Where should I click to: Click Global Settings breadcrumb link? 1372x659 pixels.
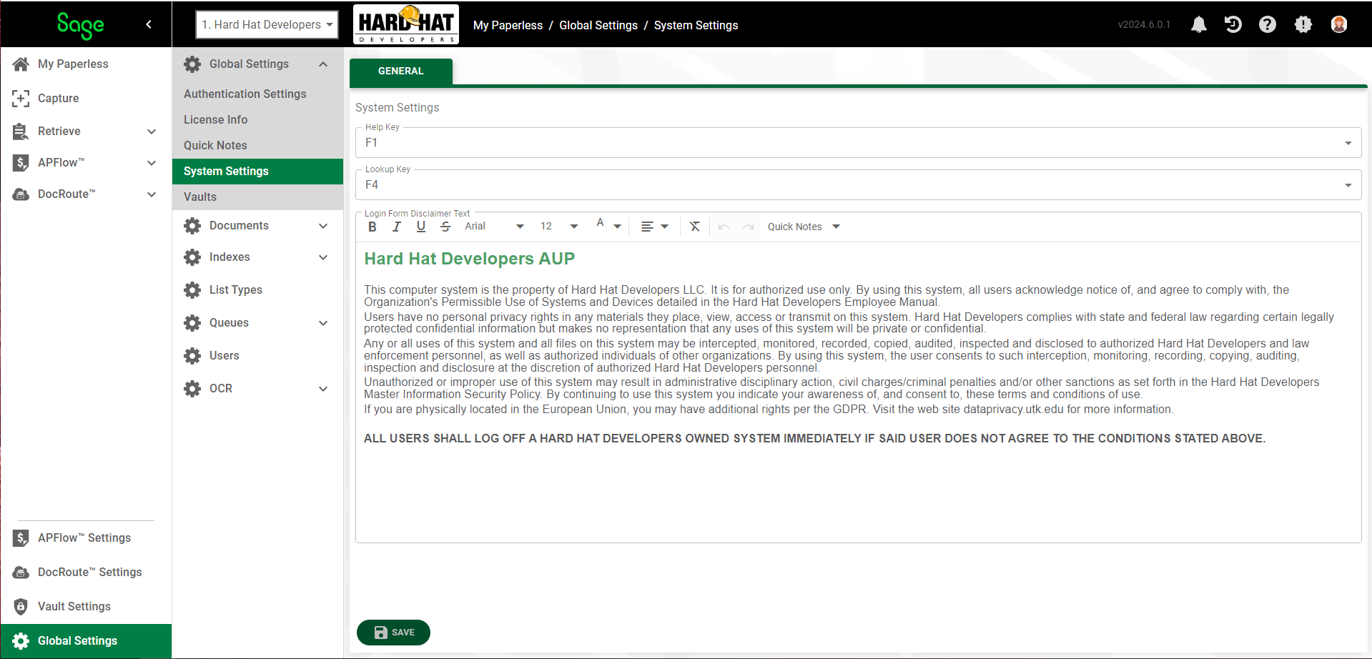pos(598,25)
